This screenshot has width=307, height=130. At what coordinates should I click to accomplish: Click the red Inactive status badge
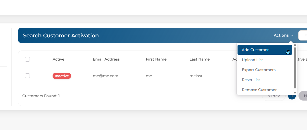click(62, 76)
